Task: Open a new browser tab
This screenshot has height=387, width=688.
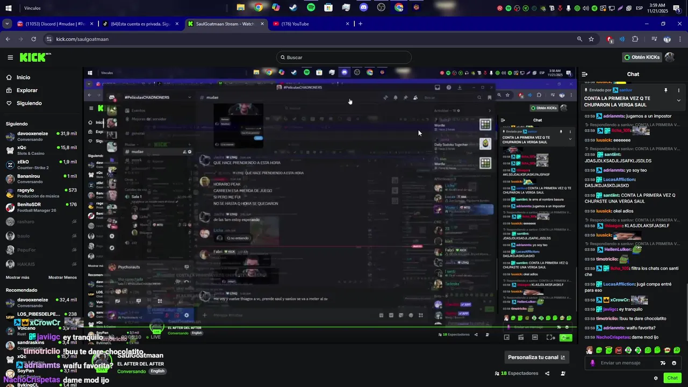Action: coord(360,24)
